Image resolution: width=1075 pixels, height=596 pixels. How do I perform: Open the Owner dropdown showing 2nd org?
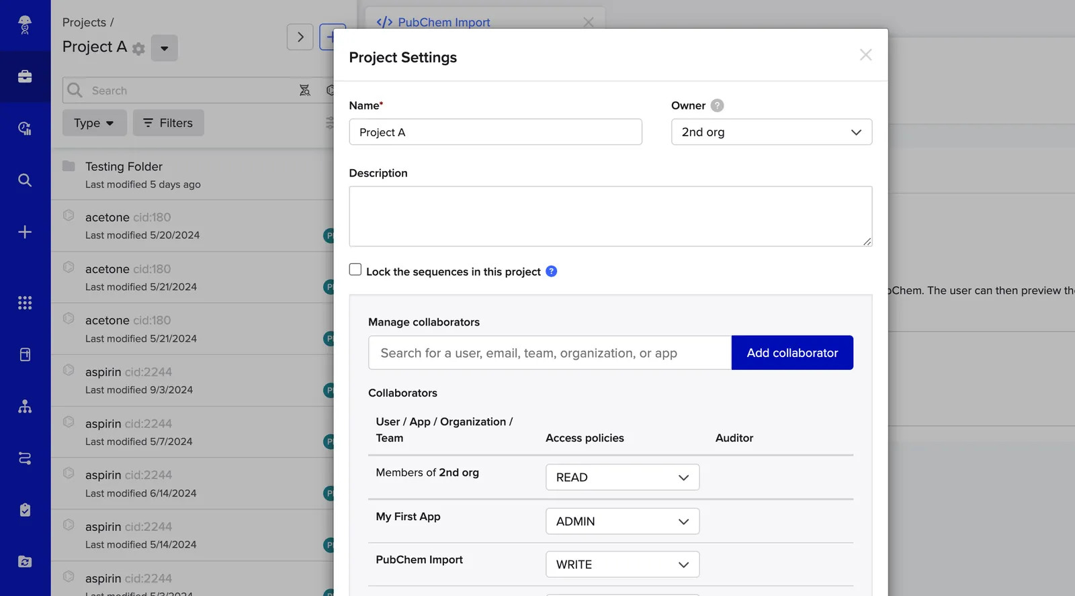pos(771,132)
